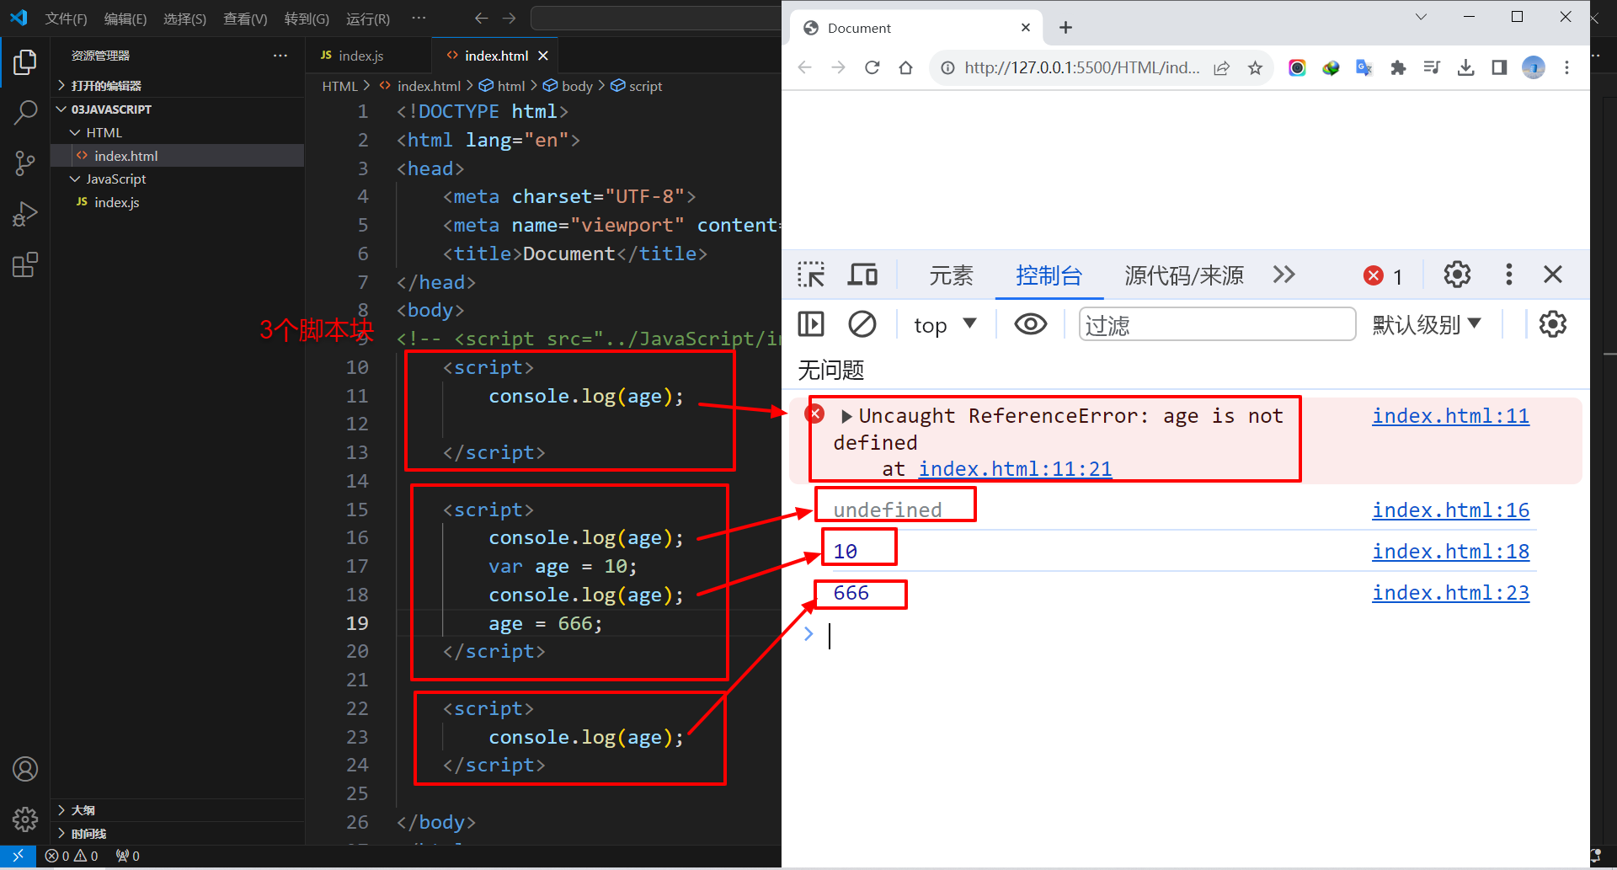Close the DevTools panel
1617x870 pixels.
pyautogui.click(x=1553, y=275)
